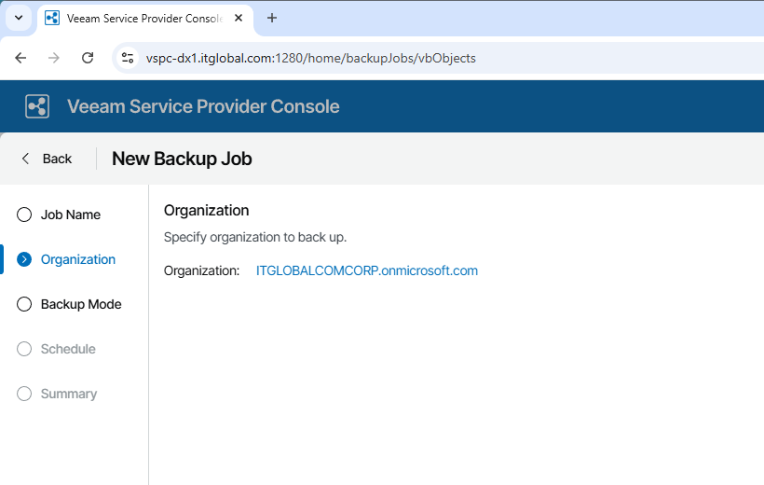This screenshot has width=764, height=485.
Task: Click the chevron icon beside Back
Action: [25, 159]
